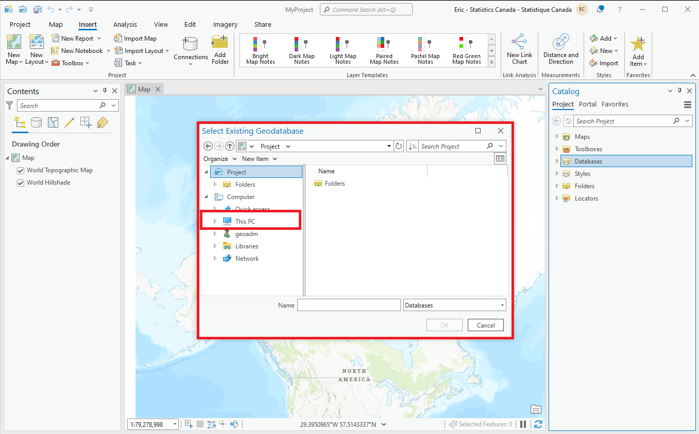Click List By Editing pencil icon

click(70, 122)
